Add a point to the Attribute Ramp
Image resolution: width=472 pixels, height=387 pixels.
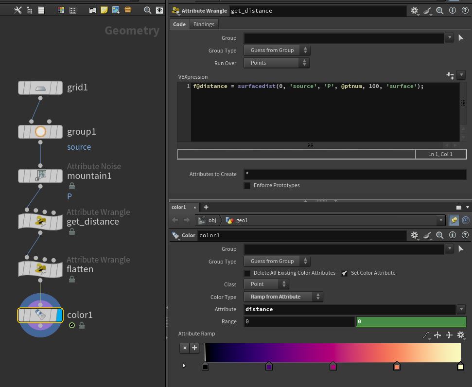click(x=194, y=348)
